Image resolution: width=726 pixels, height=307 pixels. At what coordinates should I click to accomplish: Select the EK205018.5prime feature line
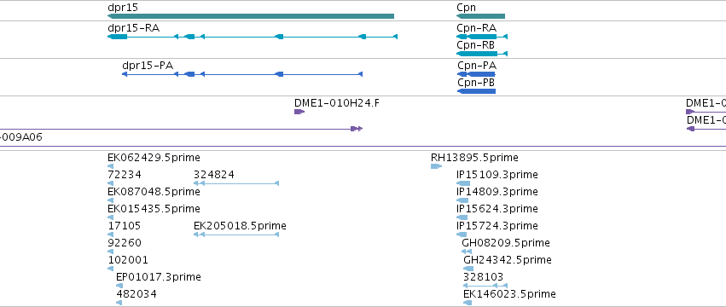[236, 235]
